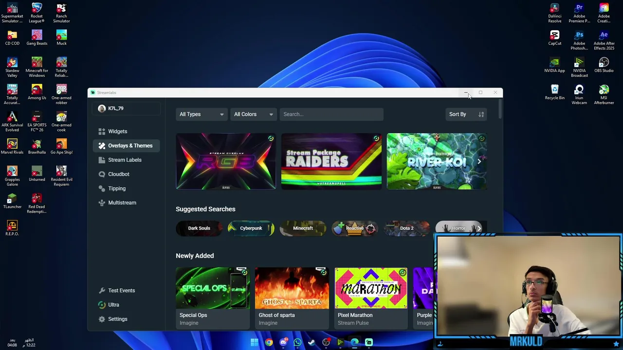
Task: Click the Cloudbot icon in sidebar
Action: (x=102, y=174)
